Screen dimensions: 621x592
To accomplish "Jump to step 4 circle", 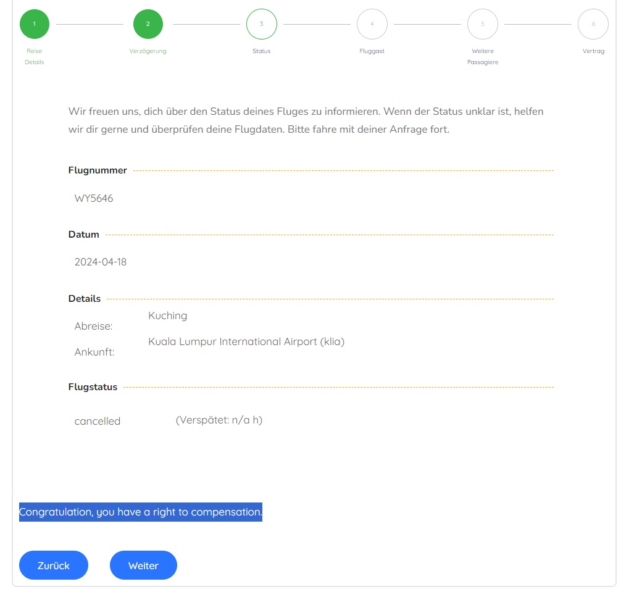I will pyautogui.click(x=372, y=24).
